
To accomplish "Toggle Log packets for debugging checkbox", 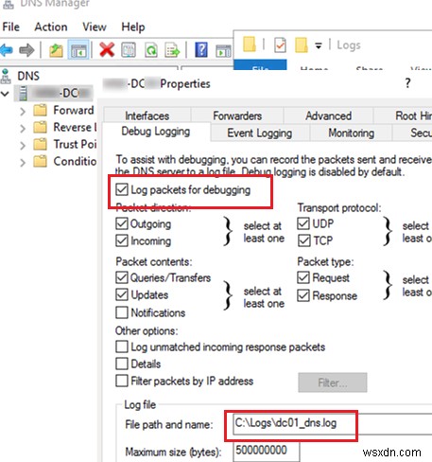I will click(122, 189).
